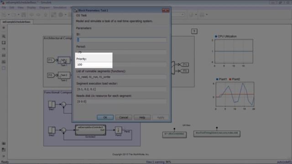Click the CPU Utilization scope plot
Screen dimensions: 292x164
(234, 51)
